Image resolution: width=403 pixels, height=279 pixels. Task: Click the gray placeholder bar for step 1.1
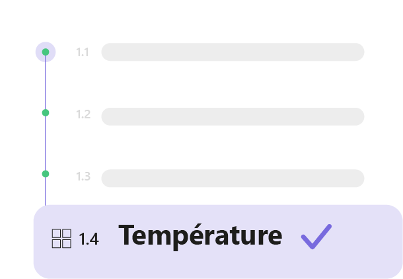tap(233, 52)
